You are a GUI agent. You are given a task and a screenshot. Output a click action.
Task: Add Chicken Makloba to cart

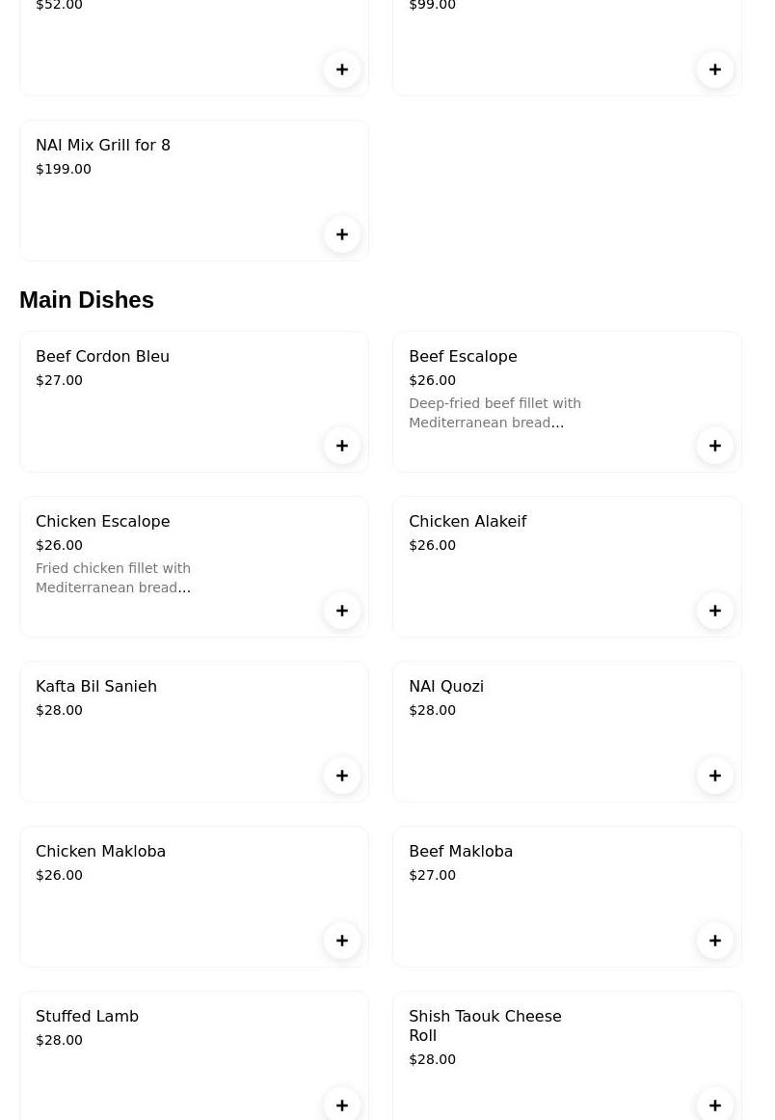[342, 941]
